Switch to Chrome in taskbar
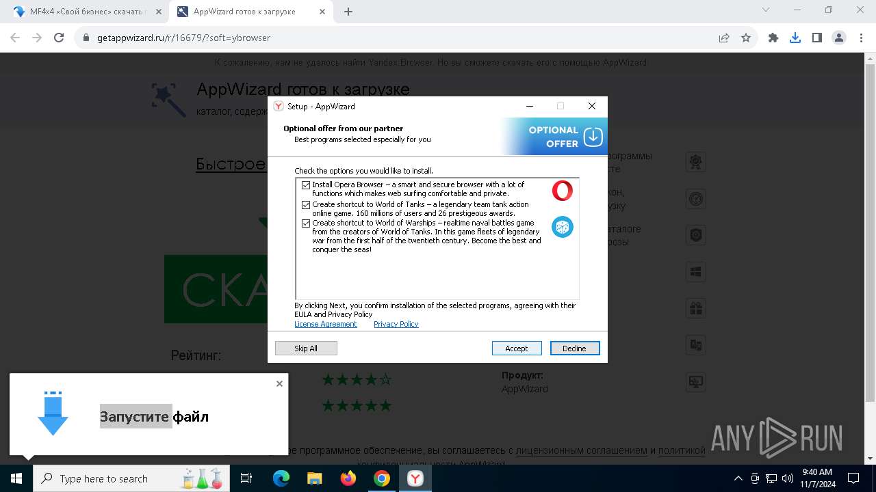Screen dimensions: 876x492 pos(382,478)
